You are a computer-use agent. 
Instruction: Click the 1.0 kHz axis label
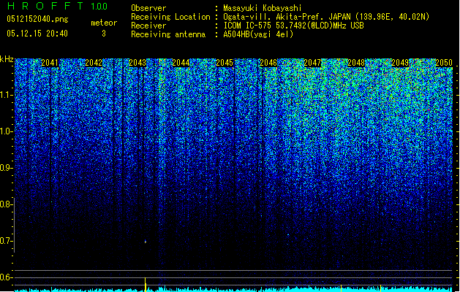[x=6, y=131]
